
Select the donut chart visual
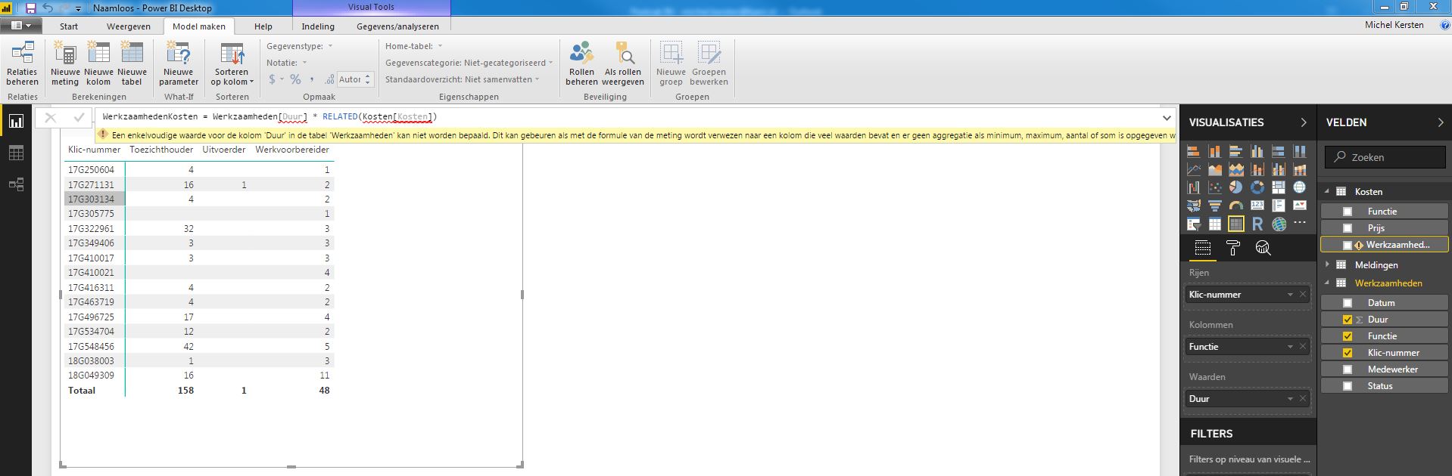click(x=1257, y=187)
